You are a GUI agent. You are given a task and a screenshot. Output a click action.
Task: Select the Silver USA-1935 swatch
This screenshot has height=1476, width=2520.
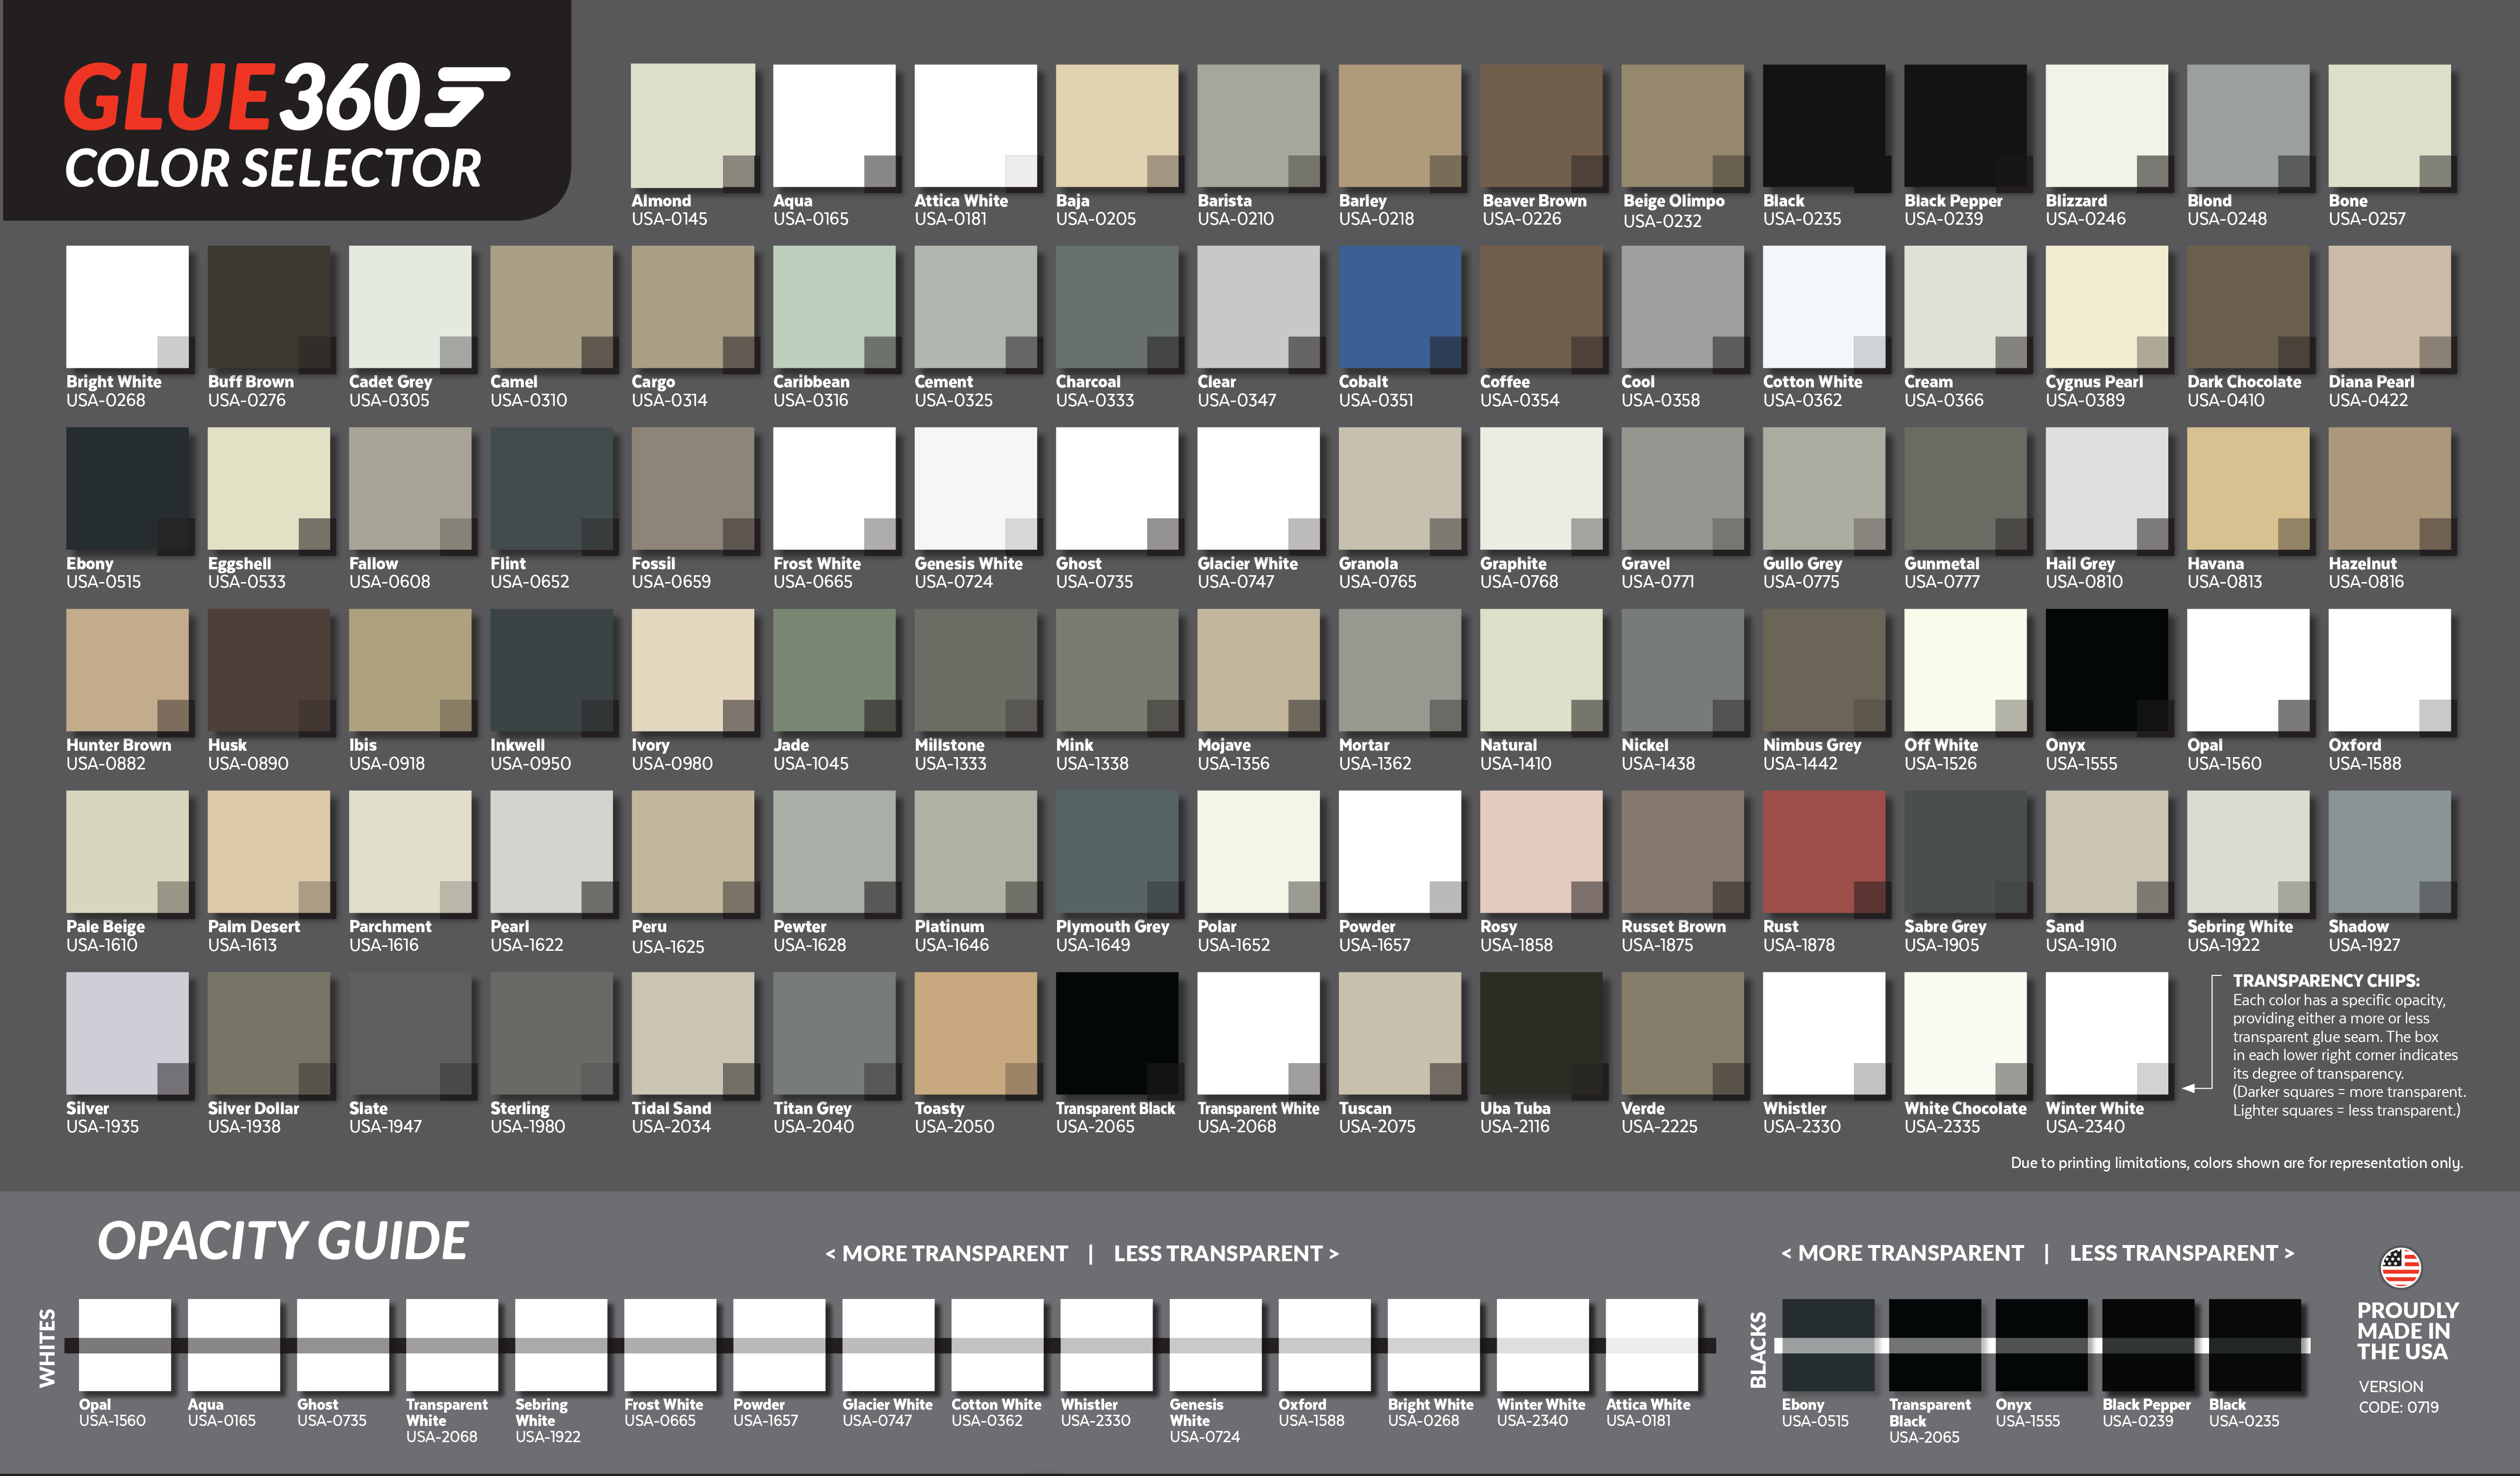tap(127, 1033)
